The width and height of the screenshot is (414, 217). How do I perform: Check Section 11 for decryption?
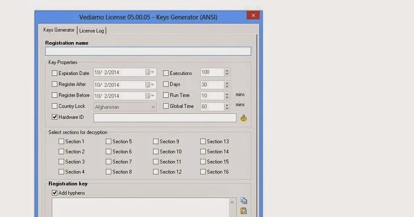(x=156, y=161)
